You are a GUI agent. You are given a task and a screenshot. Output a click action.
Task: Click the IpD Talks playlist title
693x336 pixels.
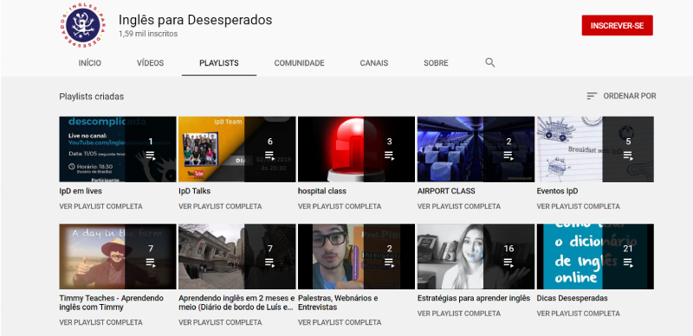click(194, 191)
